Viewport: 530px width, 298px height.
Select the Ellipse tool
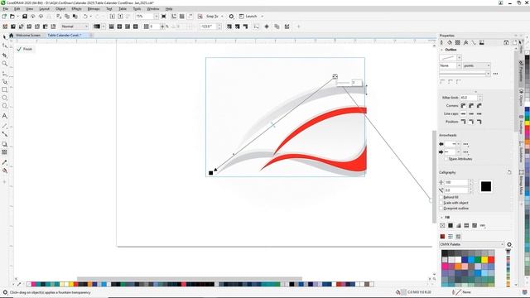pos(5,98)
